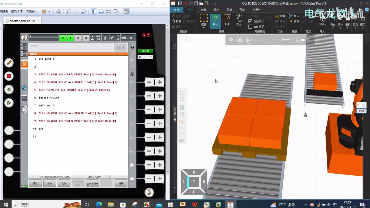
Task: Click the axis jog coordinate system icon
Action: tap(132, 74)
